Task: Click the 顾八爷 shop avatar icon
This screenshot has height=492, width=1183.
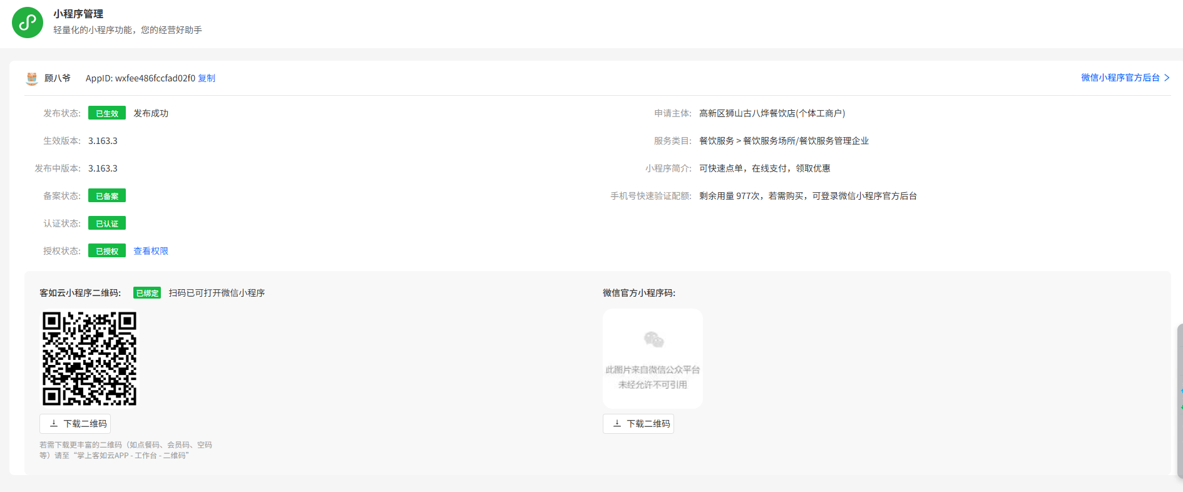Action: [32, 78]
